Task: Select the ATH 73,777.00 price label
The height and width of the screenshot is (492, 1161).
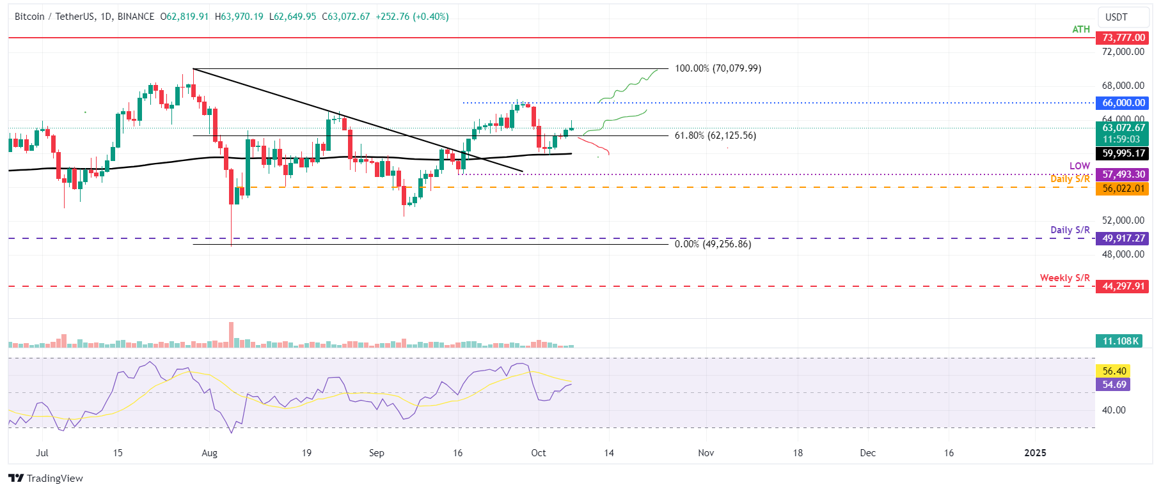Action: coord(1123,38)
